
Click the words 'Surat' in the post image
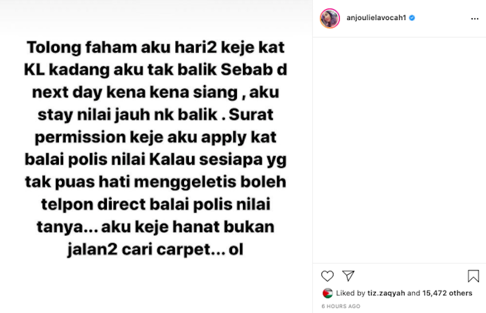(x=251, y=115)
